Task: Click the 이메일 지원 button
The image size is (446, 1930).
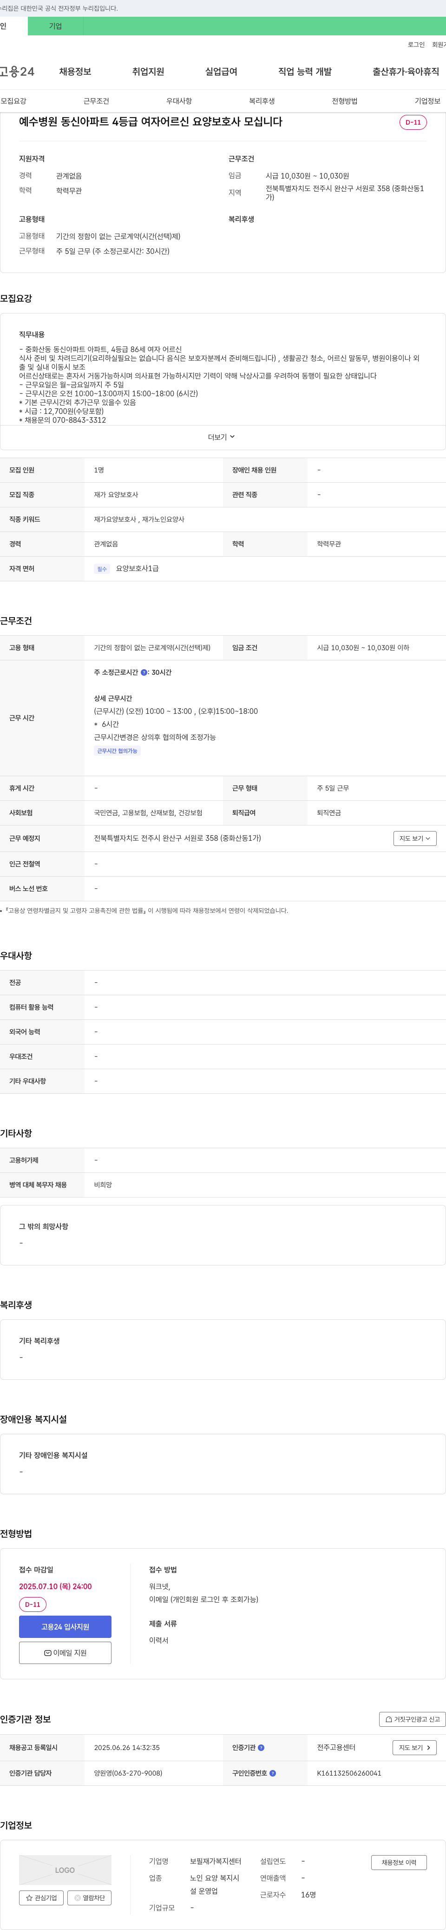Action: (65, 1653)
